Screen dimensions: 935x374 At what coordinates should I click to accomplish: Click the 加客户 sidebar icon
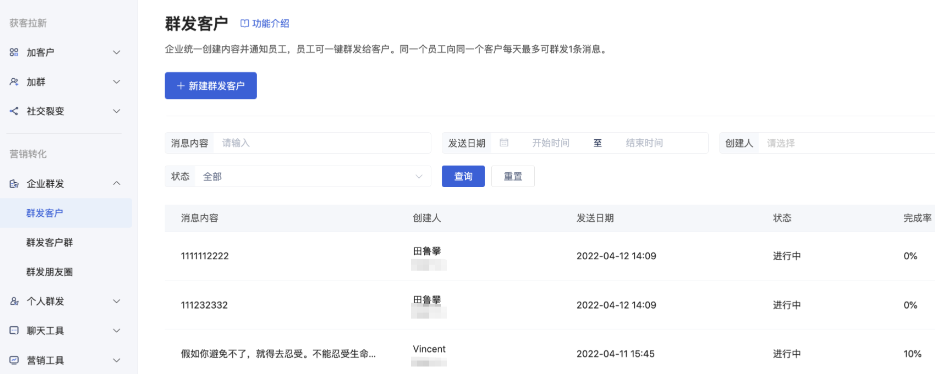14,52
